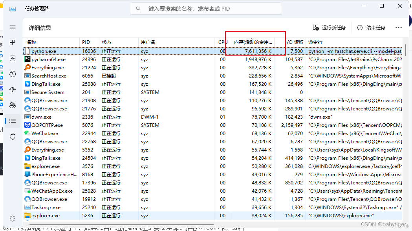Focus the search box for name or PID
This screenshot has height=231, width=412.
(206, 9)
